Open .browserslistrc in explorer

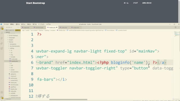14,72
